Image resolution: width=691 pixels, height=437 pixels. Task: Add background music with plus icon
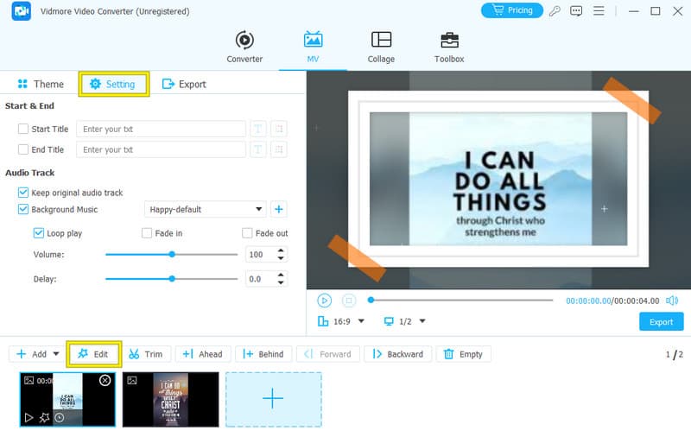(x=279, y=209)
